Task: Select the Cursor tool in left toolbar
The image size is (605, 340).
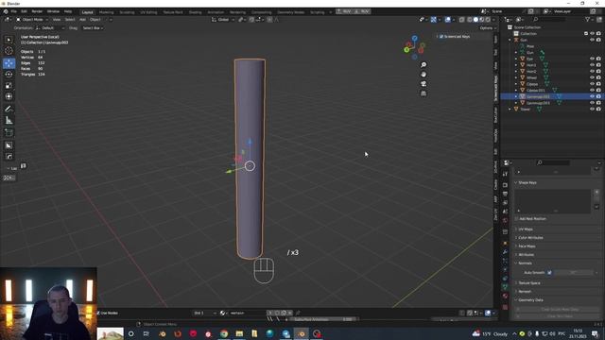Action: click(x=9, y=51)
